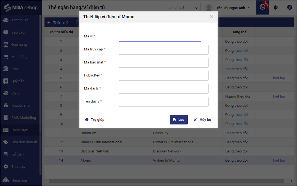Click the copy icon next to Thêm mới
Screen dimensions: 297x186
[x=77, y=22]
